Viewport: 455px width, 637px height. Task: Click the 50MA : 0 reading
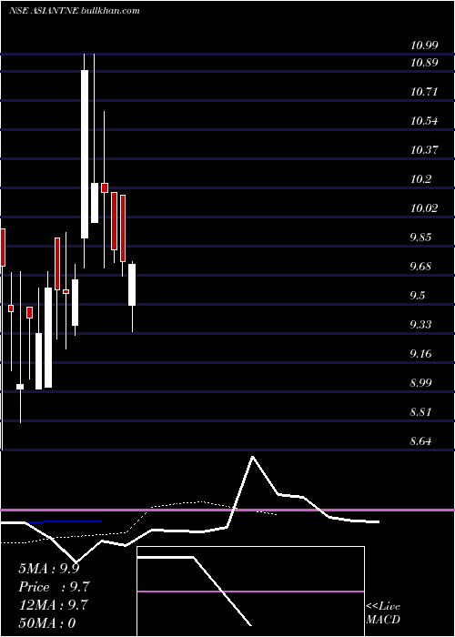pos(47,623)
